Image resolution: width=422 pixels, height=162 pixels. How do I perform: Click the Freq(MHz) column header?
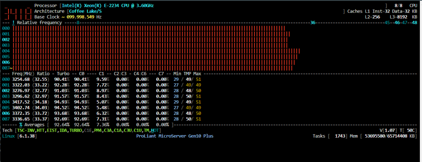click(x=23, y=74)
